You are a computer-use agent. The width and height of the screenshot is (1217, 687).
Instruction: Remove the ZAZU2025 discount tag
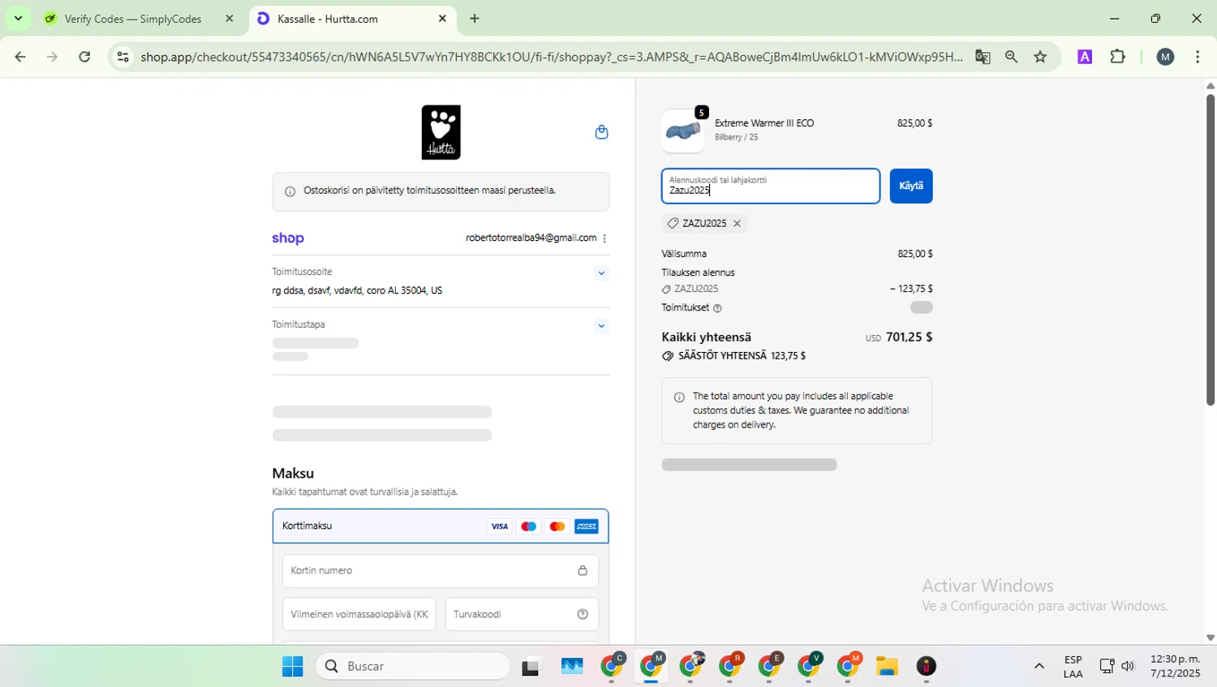click(737, 223)
